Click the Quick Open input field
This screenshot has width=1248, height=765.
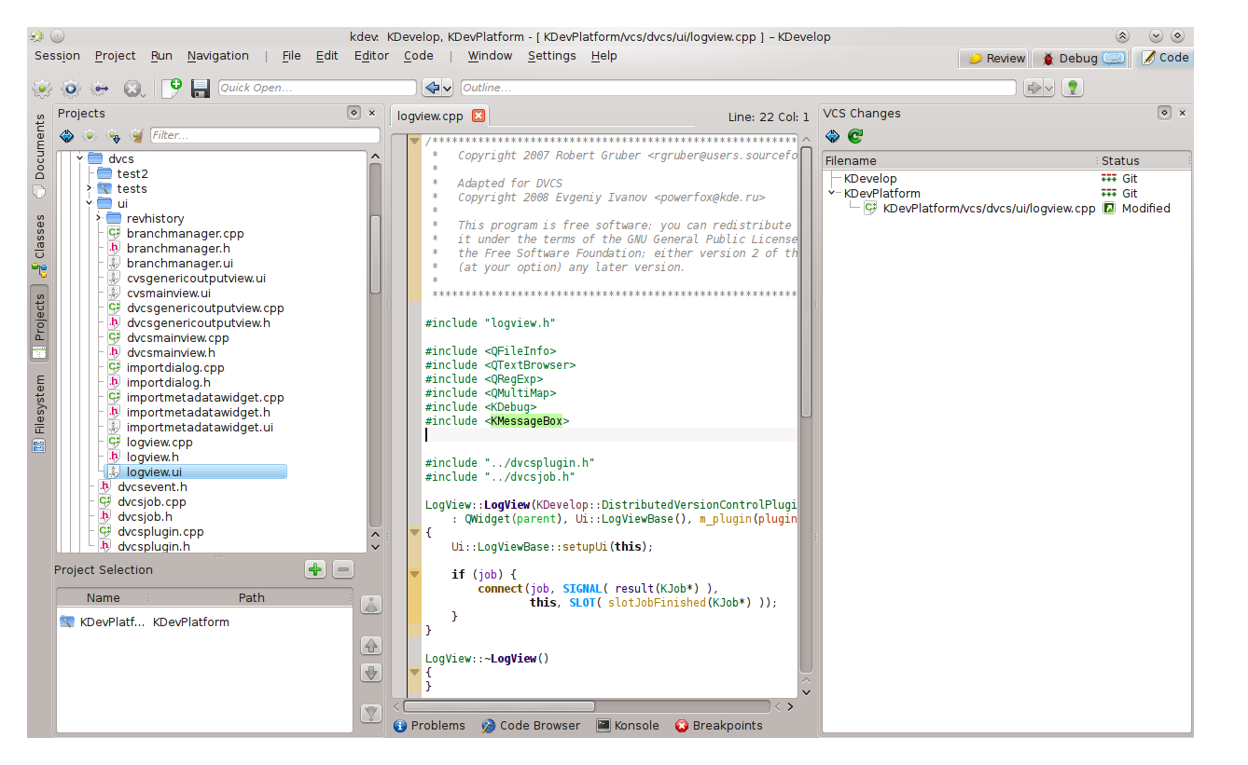coord(317,88)
